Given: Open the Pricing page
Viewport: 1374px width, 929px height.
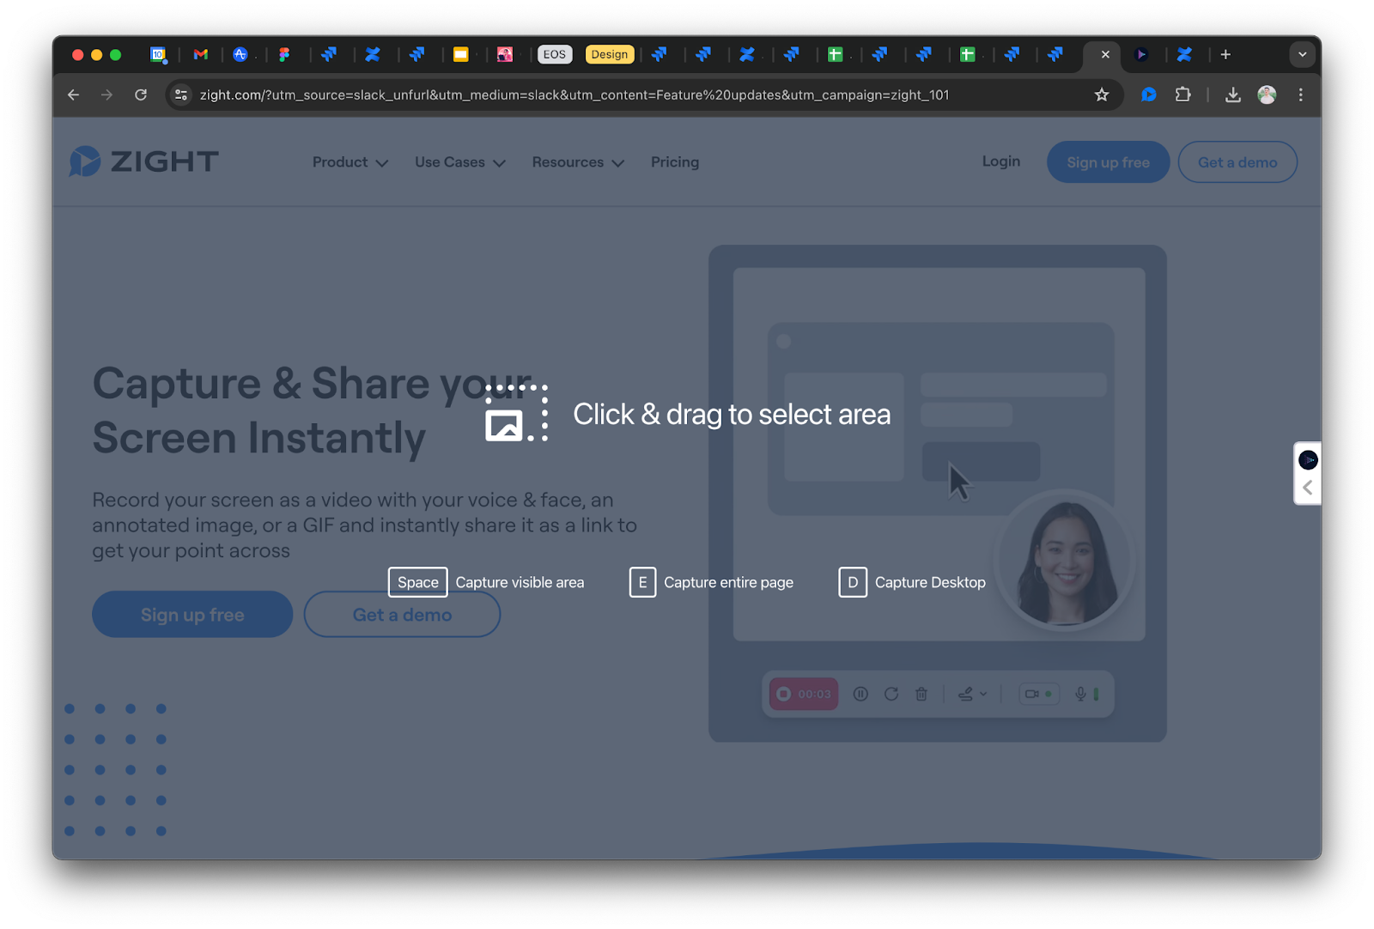Looking at the screenshot, I should point(675,162).
